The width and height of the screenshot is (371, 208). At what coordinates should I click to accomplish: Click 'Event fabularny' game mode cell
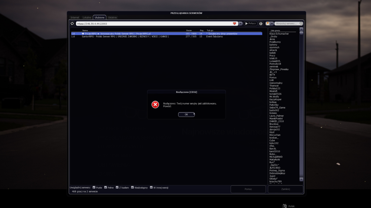click(x=214, y=37)
